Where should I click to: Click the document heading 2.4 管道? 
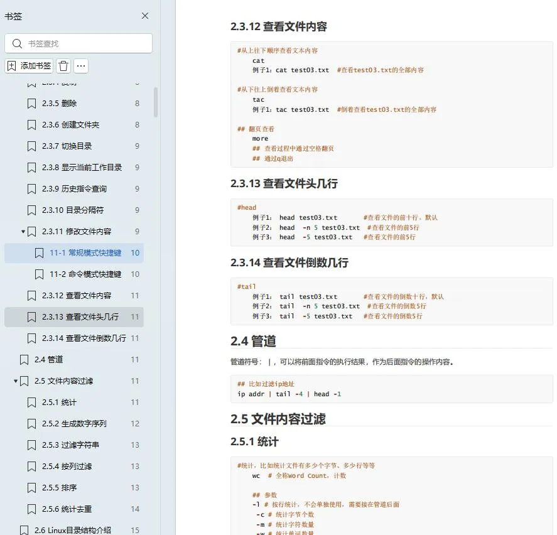[253, 341]
